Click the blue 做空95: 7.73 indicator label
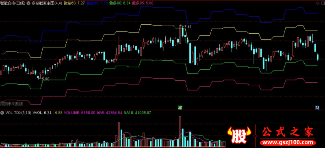325x148 pixels. (97, 3)
